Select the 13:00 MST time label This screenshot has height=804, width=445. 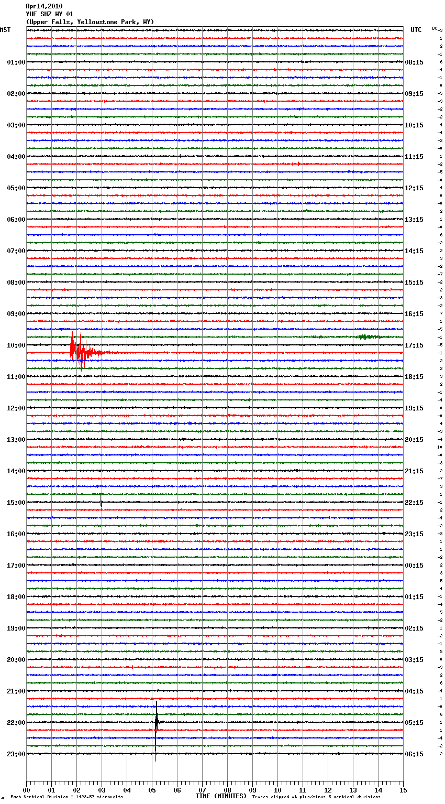tap(16, 440)
